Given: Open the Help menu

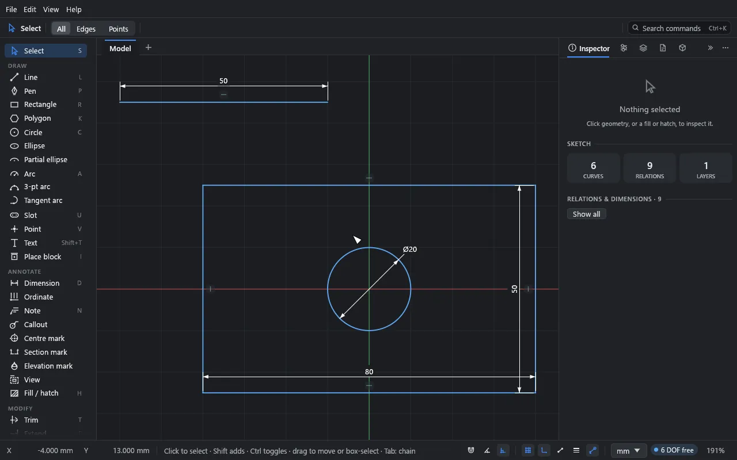Looking at the screenshot, I should (74, 10).
